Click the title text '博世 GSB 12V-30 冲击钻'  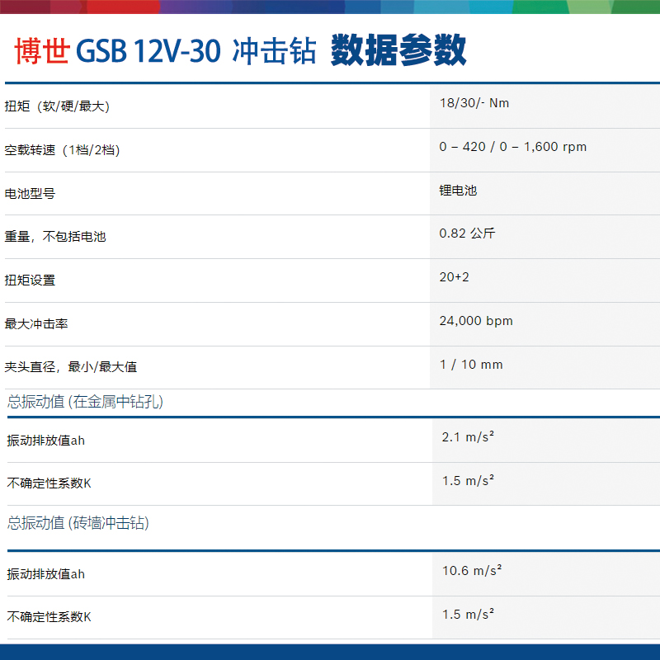pyautogui.click(x=166, y=51)
